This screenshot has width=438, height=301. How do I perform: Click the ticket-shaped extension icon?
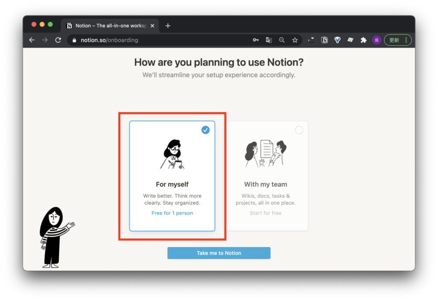click(x=350, y=40)
